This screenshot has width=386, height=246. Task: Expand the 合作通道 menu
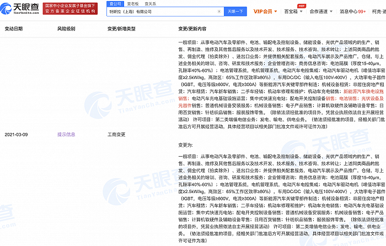pos(321,12)
